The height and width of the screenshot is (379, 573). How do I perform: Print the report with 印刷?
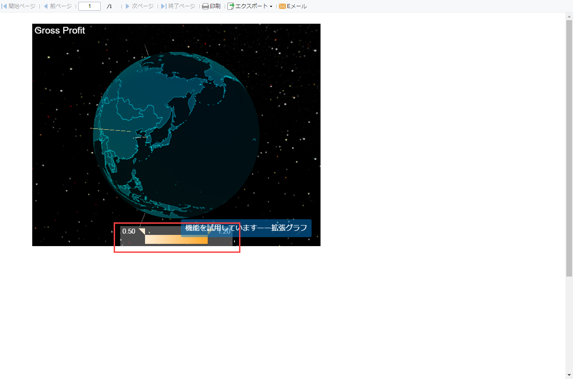[x=211, y=6]
